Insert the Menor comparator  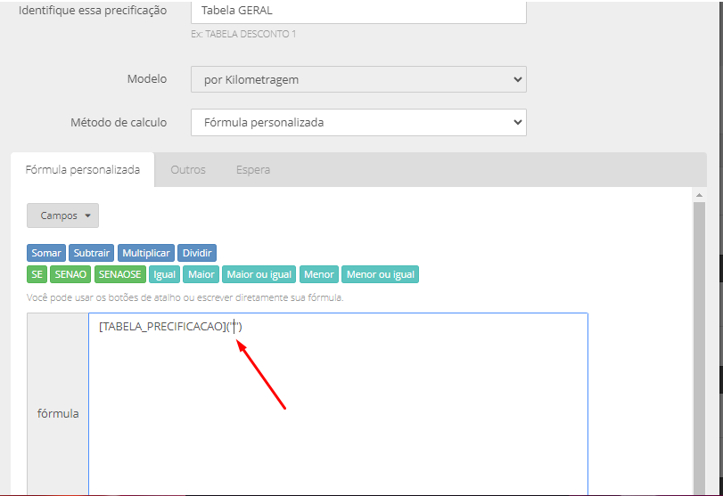[x=319, y=274]
